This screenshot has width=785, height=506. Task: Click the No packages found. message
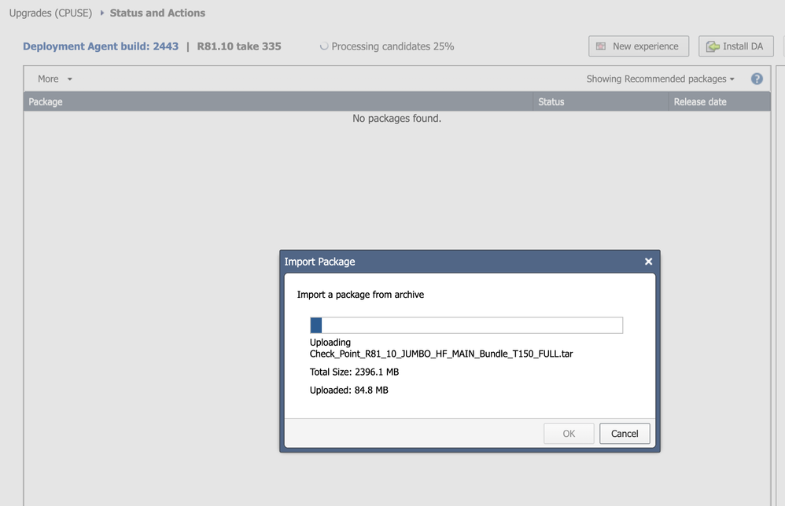coord(397,119)
